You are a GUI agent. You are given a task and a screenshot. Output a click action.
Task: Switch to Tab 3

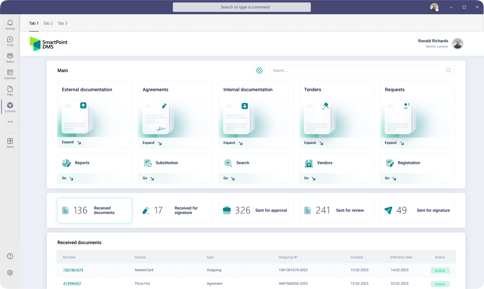(62, 23)
